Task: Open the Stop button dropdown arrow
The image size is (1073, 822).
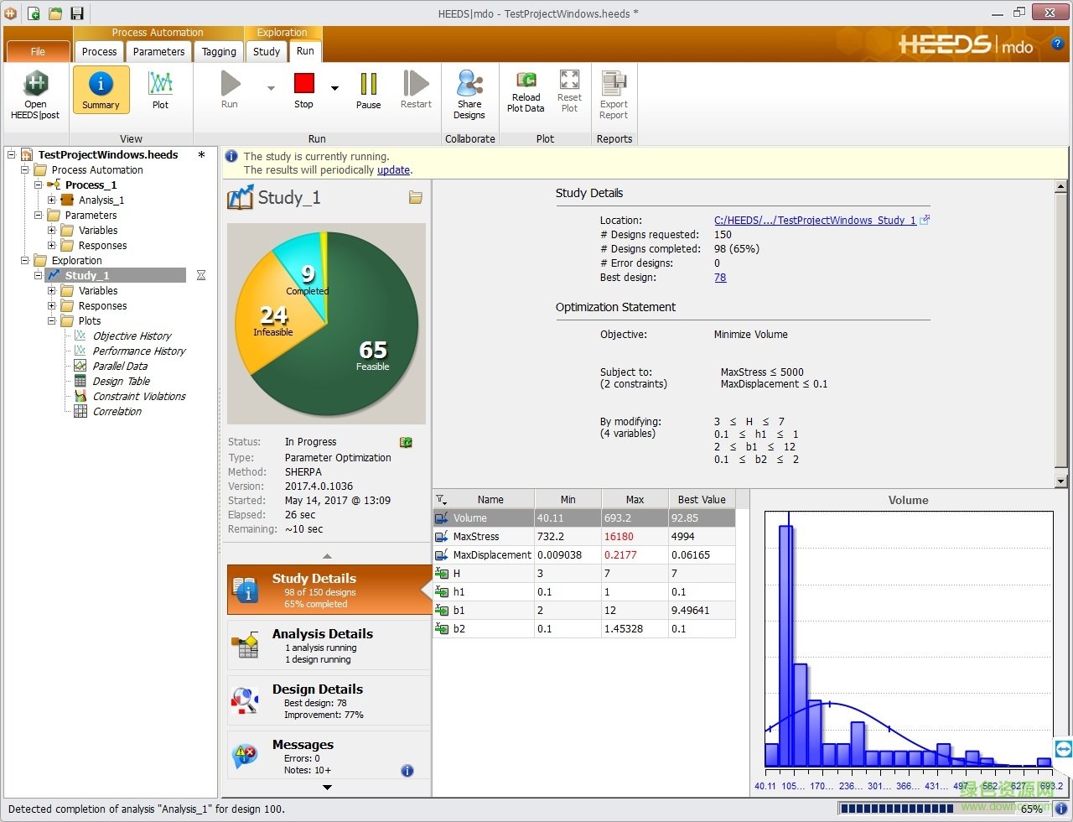Action: coord(334,88)
